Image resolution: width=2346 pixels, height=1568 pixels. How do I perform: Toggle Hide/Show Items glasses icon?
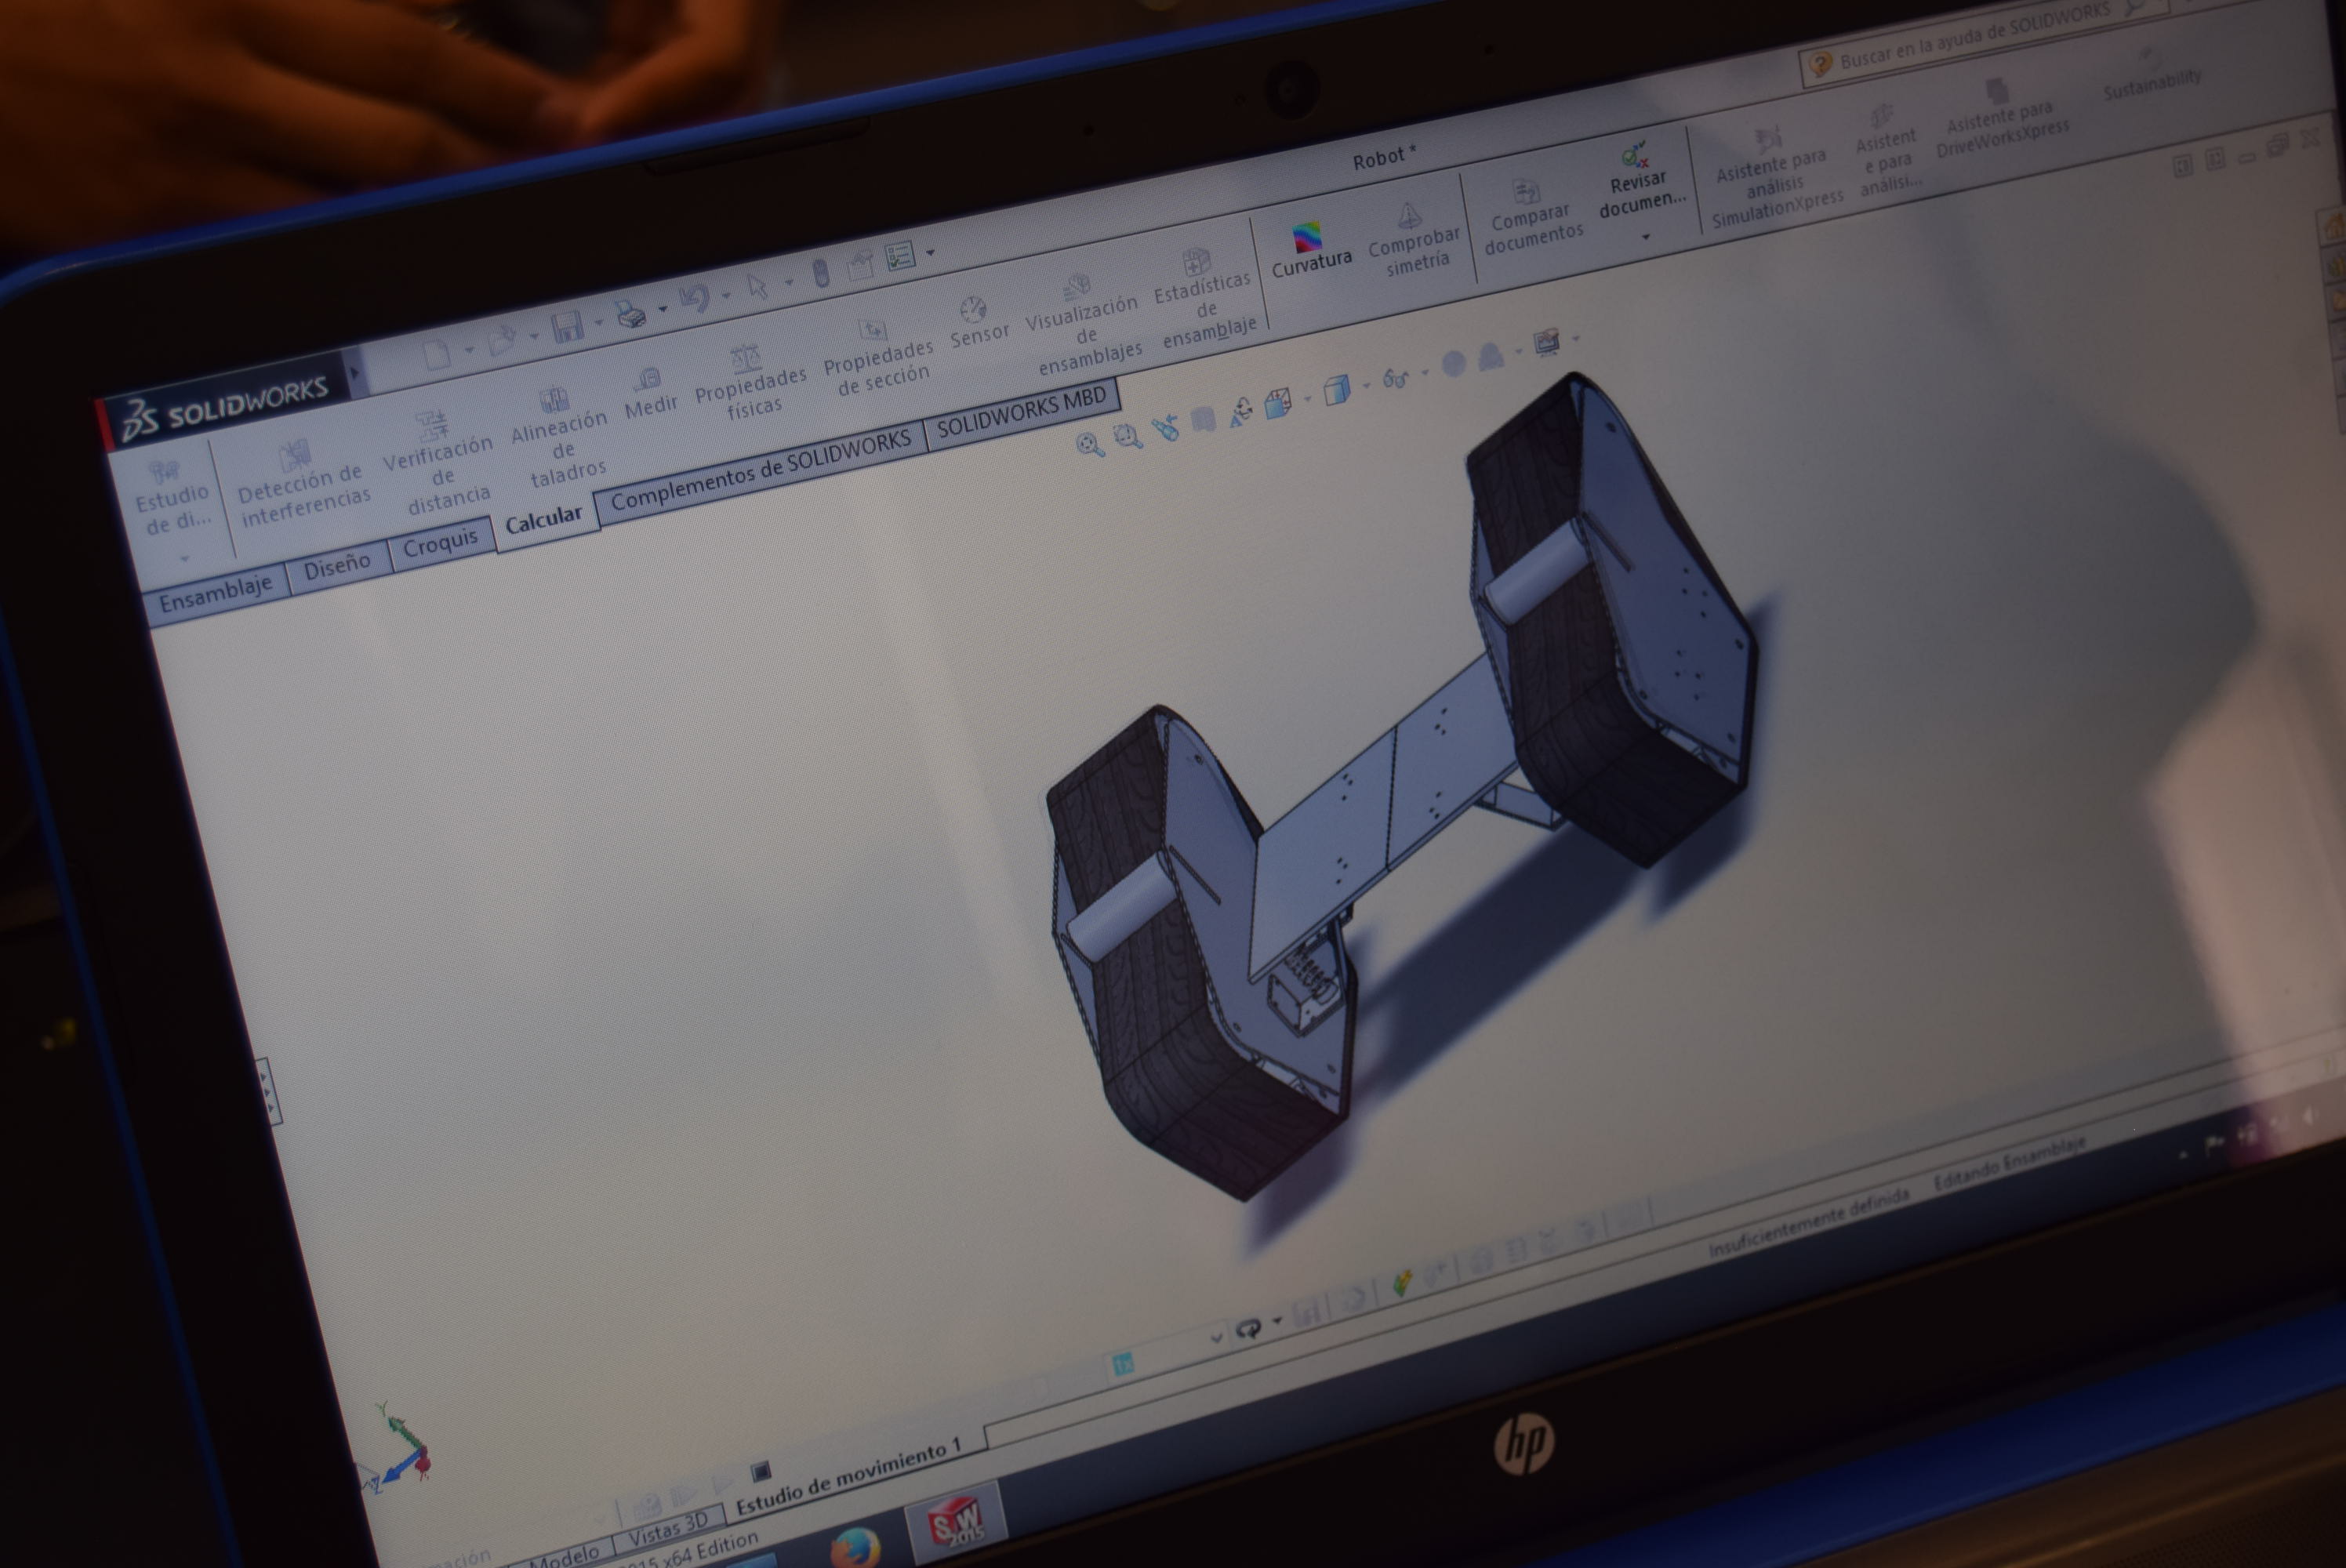pyautogui.click(x=1395, y=379)
